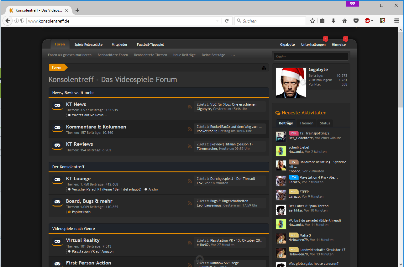The width and height of the screenshot is (404, 267).
Task: Click the gamepad icon beside KT News
Action: point(57,106)
